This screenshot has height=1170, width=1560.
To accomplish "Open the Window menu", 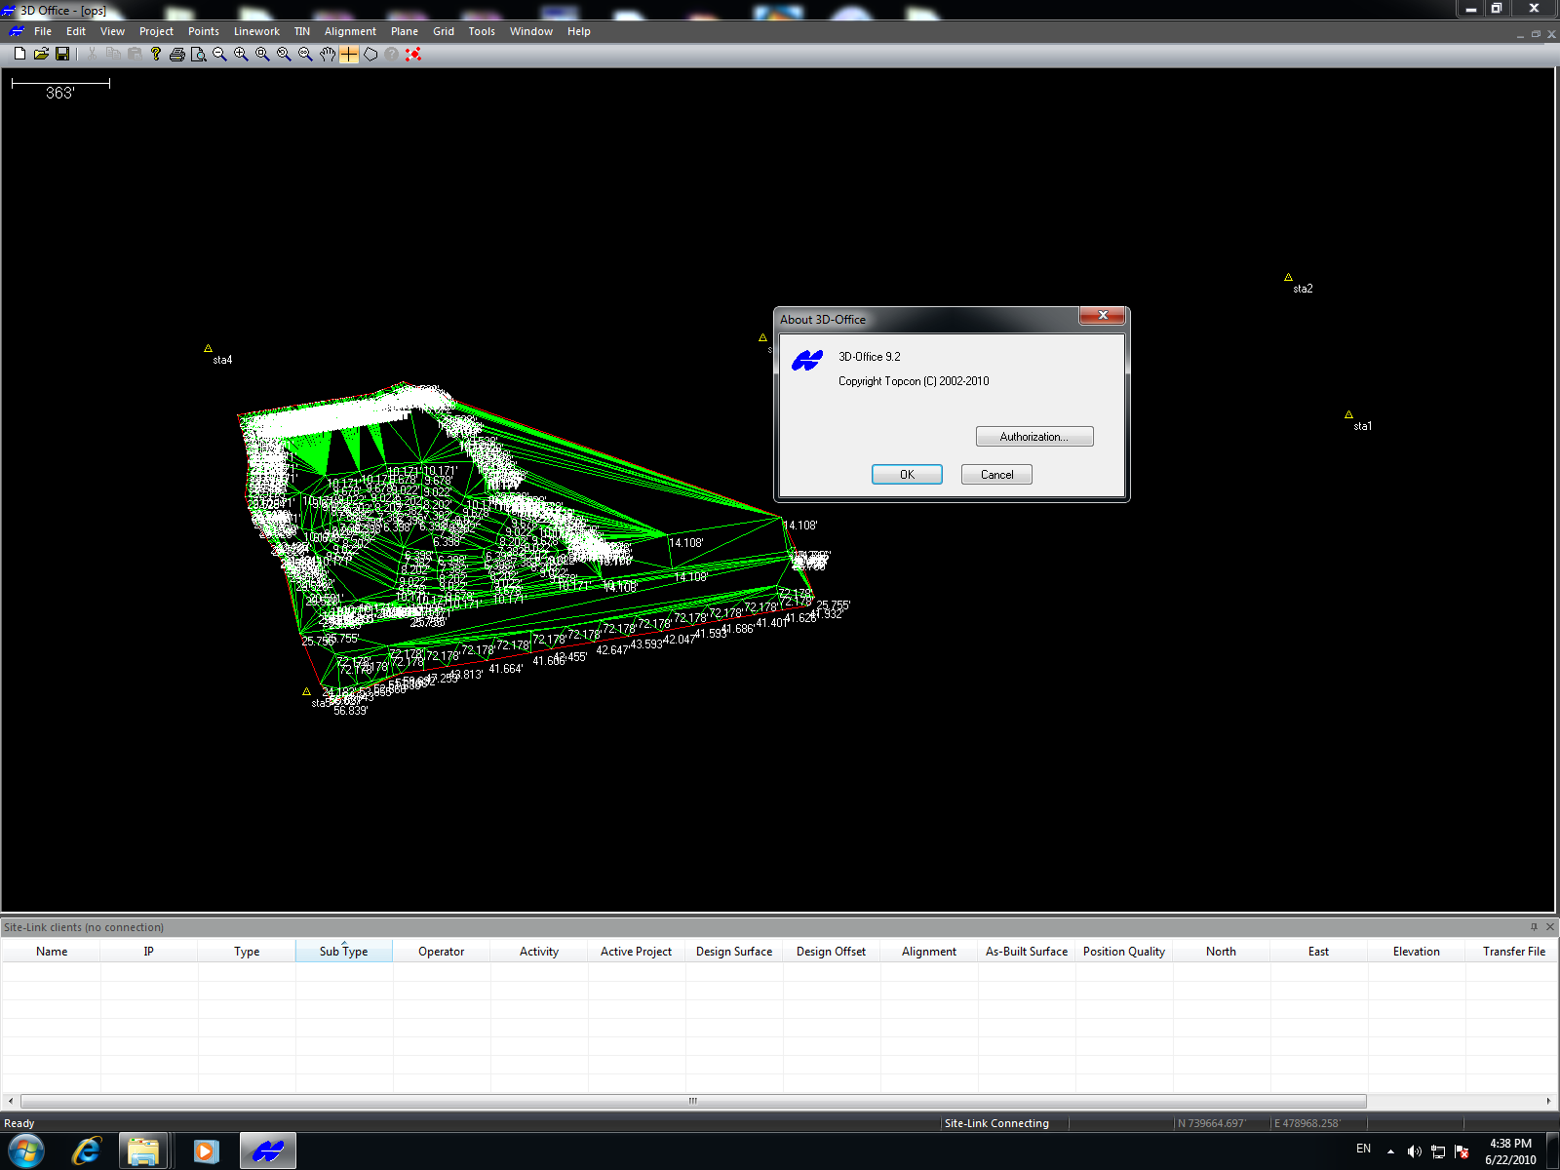I will tap(531, 31).
